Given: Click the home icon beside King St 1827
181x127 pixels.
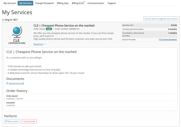Looking at the screenshot, I should click(x=3, y=20).
